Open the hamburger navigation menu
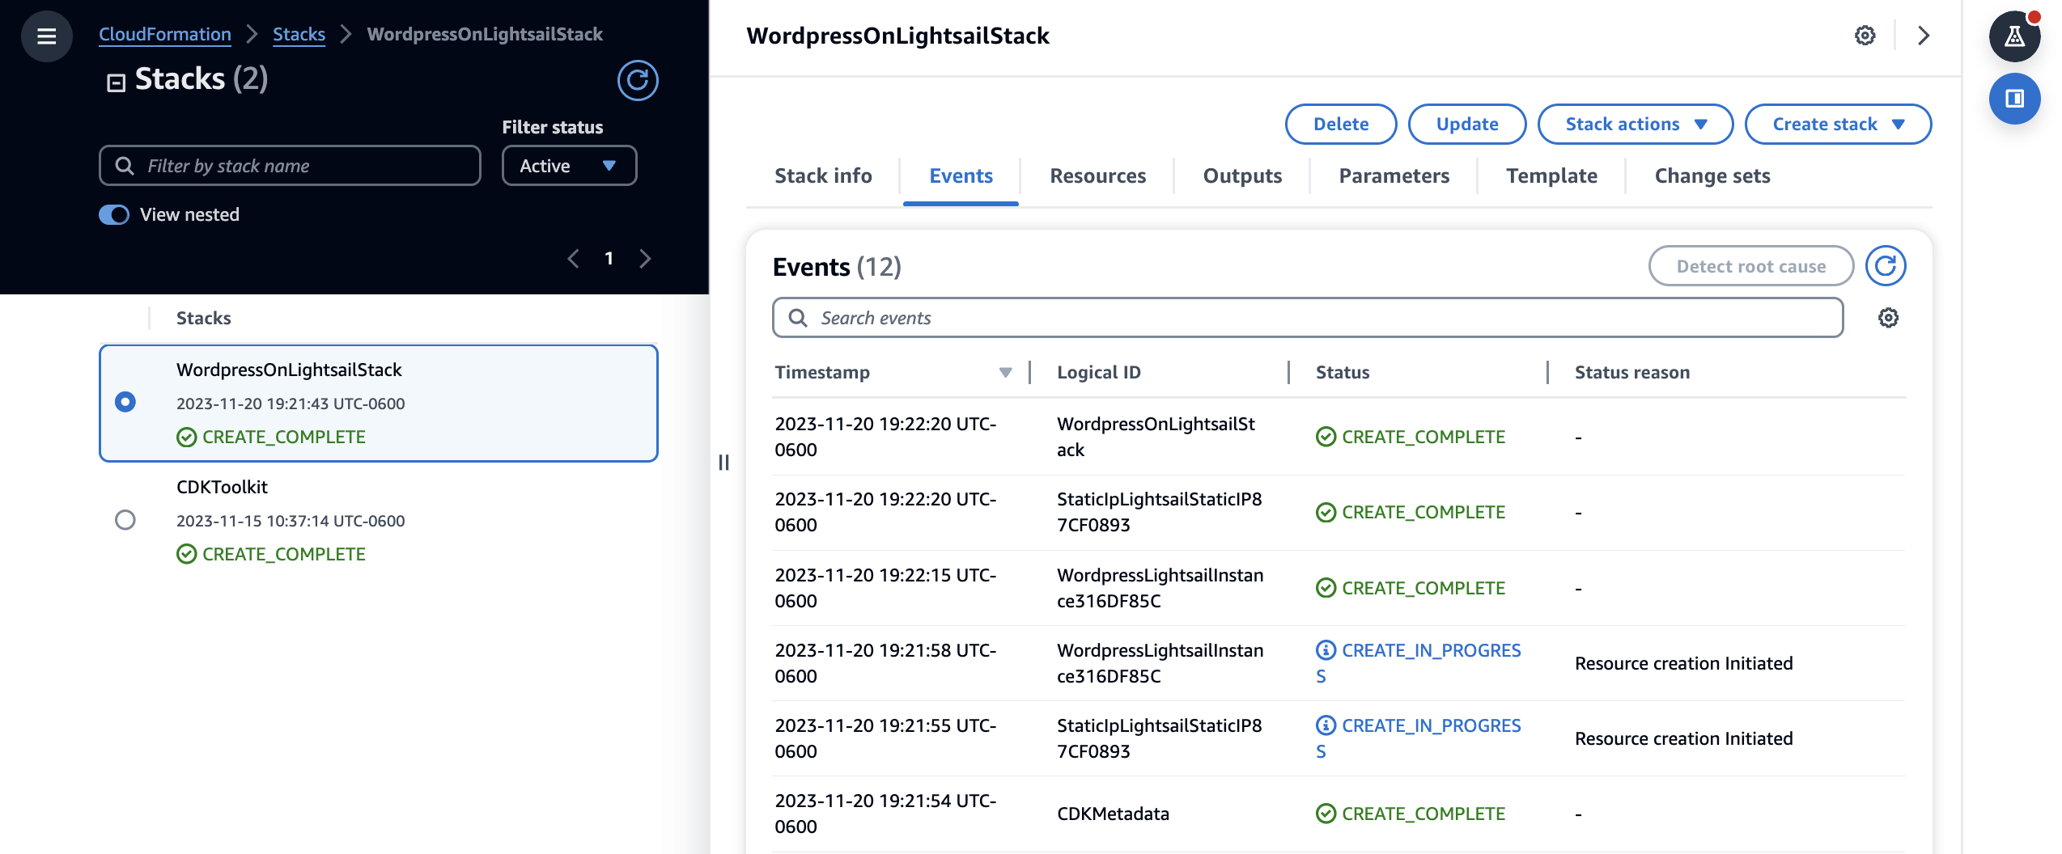This screenshot has width=2062, height=854. point(46,36)
